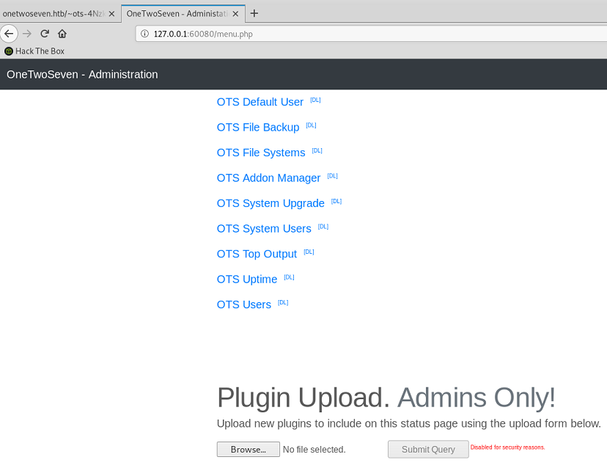Click the DL link beside OTS System Upgrade

pyautogui.click(x=336, y=201)
